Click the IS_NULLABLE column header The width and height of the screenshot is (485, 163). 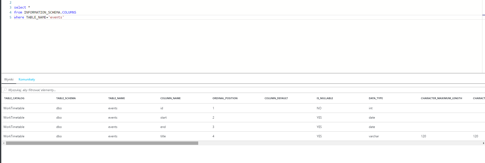click(325, 98)
